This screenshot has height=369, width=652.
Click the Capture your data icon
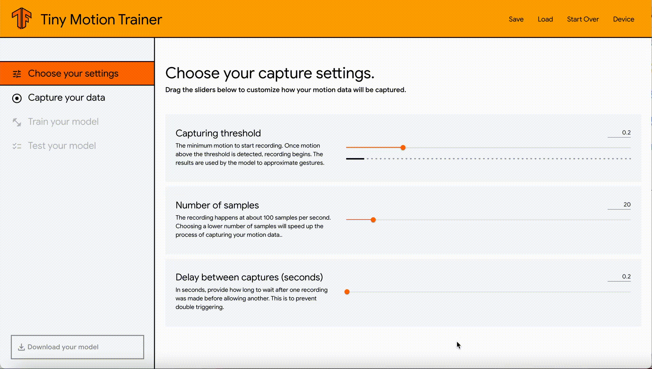[17, 97]
